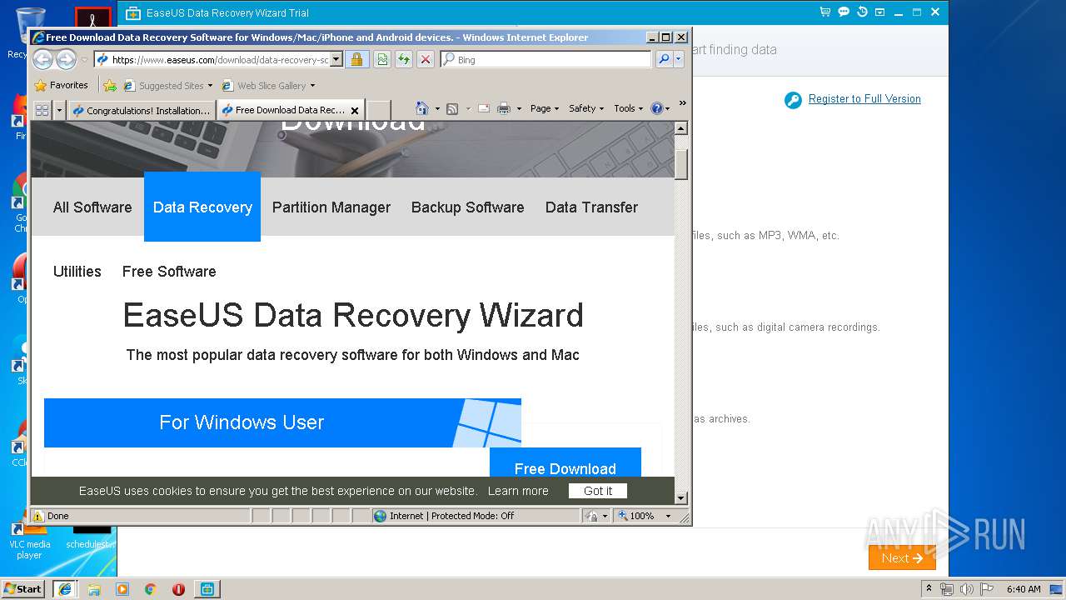Open Web Slice Gallery on favorites bar
This screenshot has height=600, width=1066.
click(268, 85)
